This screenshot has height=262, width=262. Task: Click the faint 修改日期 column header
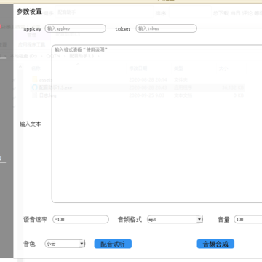coord(138,68)
